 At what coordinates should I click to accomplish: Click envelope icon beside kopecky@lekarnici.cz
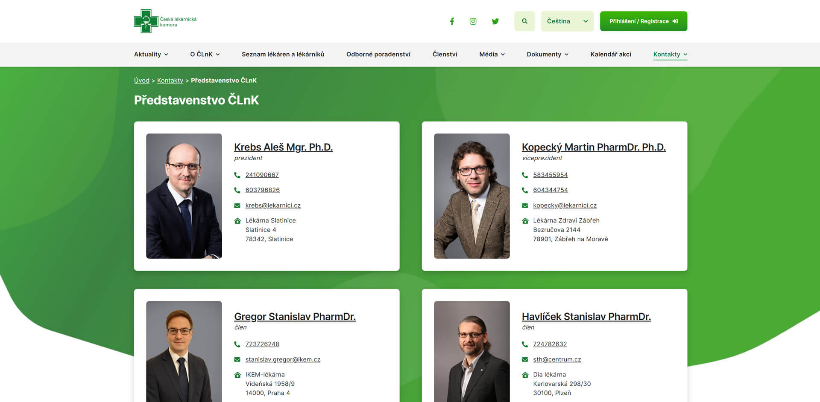pyautogui.click(x=525, y=205)
